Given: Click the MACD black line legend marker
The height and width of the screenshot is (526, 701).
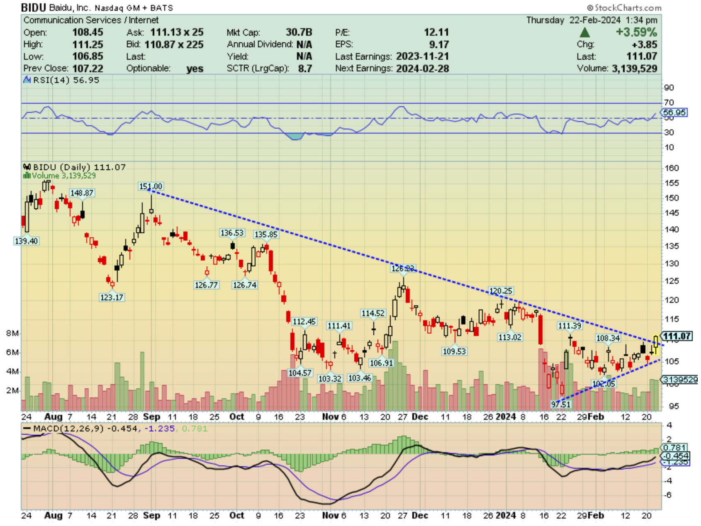Looking at the screenshot, I should [27, 429].
